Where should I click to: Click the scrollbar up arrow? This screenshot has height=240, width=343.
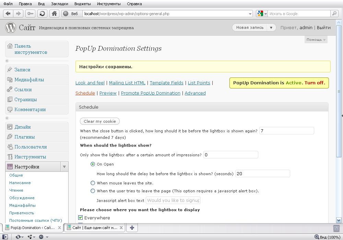[339, 23]
